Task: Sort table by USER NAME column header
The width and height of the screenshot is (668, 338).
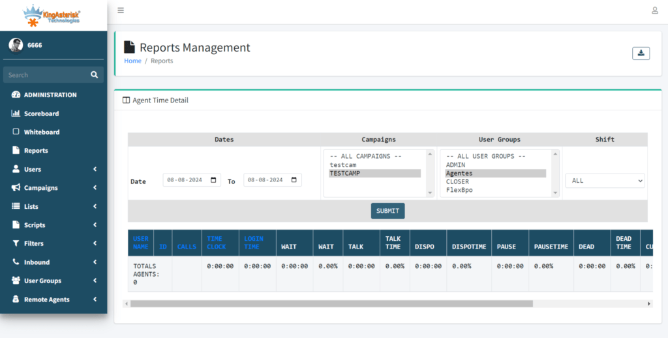Action: (141, 242)
